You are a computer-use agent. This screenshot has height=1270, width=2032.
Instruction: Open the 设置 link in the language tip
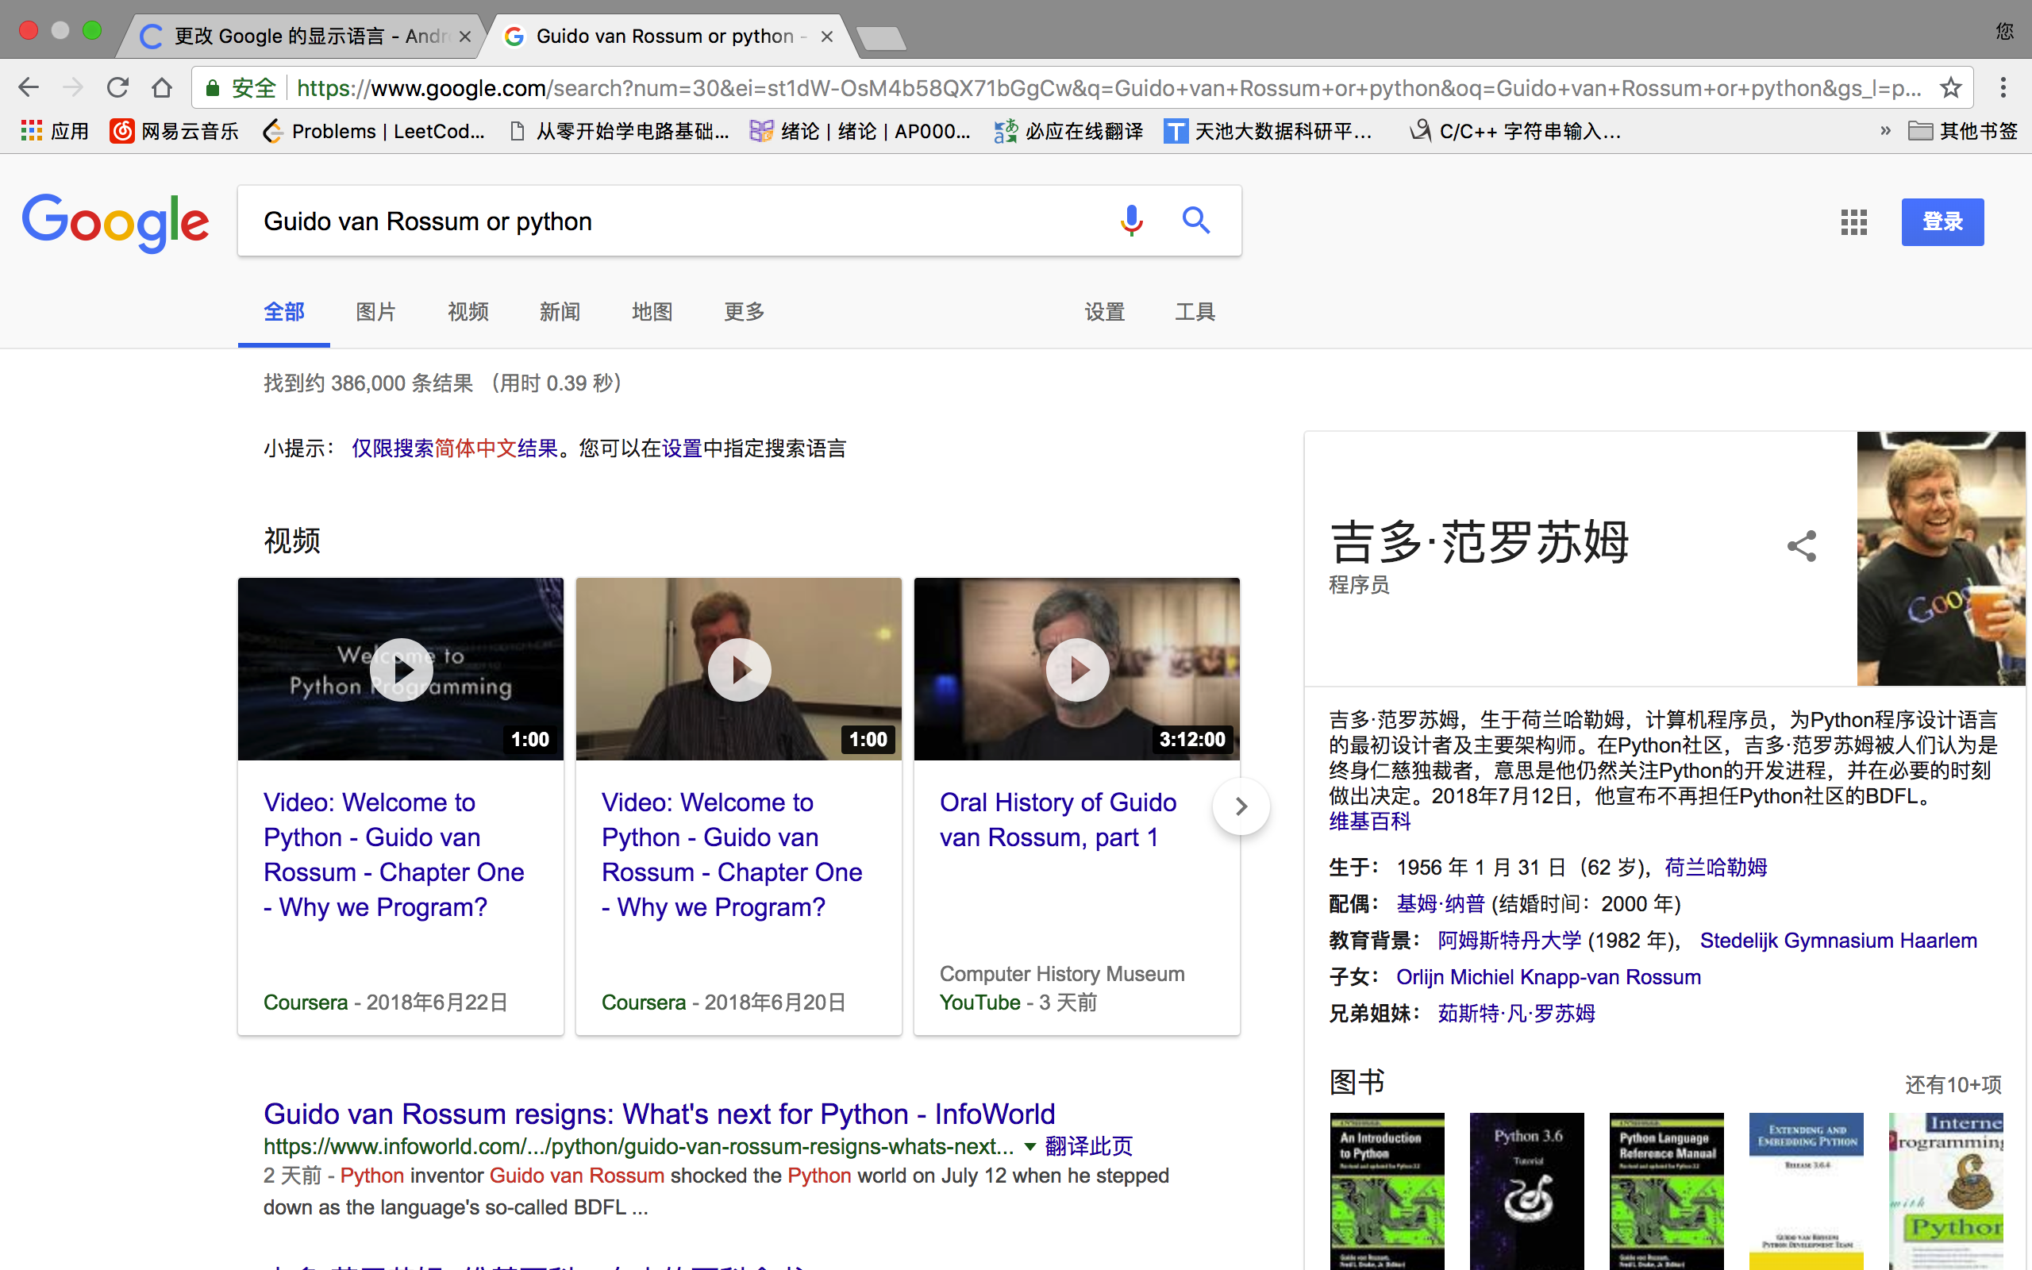(682, 448)
